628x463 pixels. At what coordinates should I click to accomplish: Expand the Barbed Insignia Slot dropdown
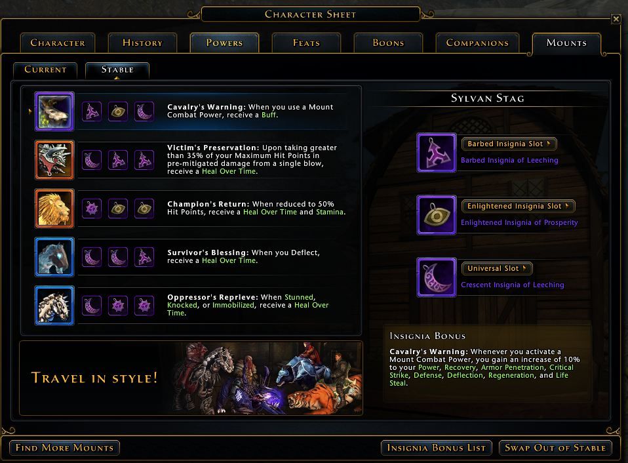(x=509, y=144)
